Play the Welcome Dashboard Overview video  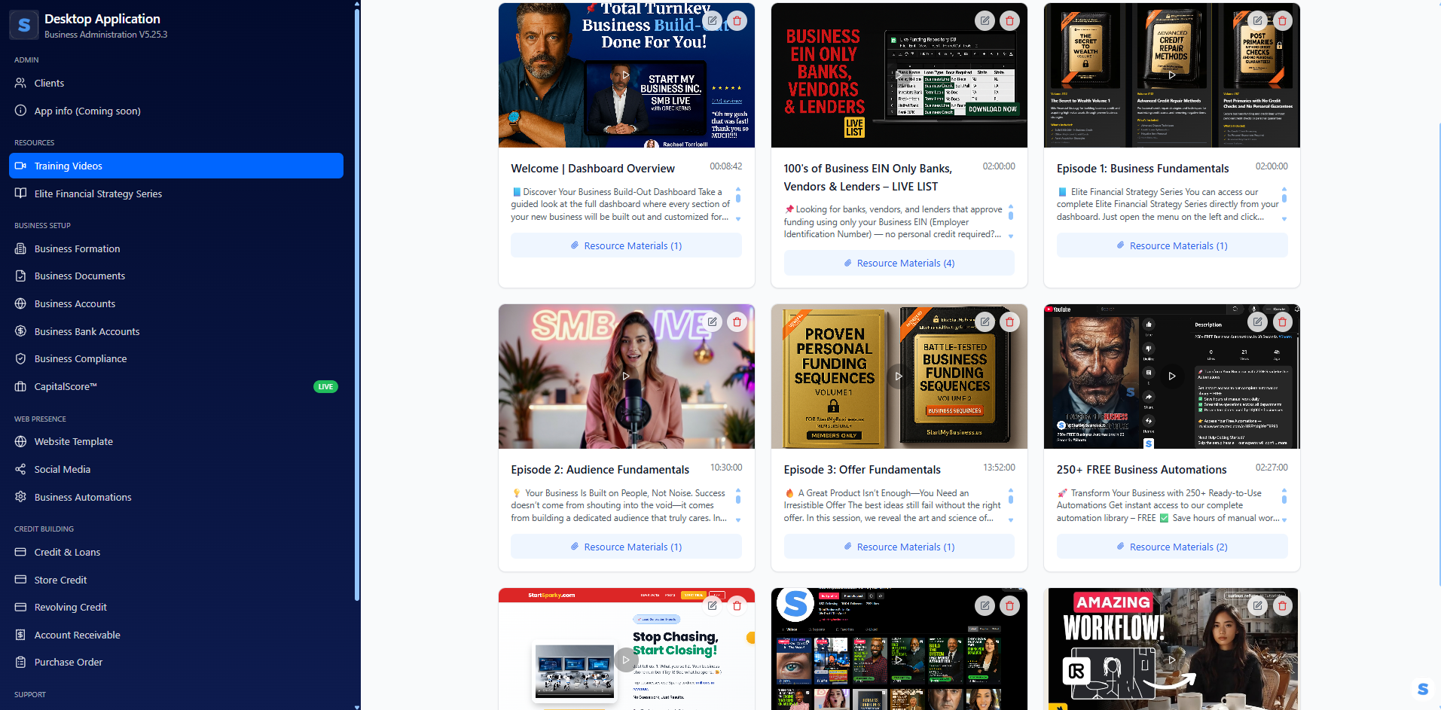625,75
